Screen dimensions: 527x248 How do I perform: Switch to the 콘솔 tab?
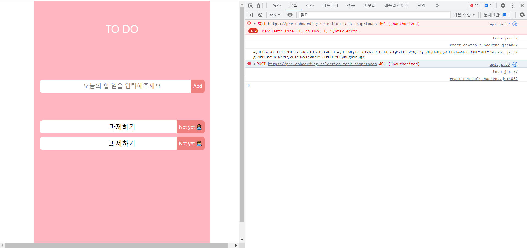click(293, 5)
